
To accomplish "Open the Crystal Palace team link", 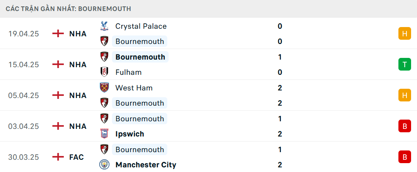I will 141,26.
